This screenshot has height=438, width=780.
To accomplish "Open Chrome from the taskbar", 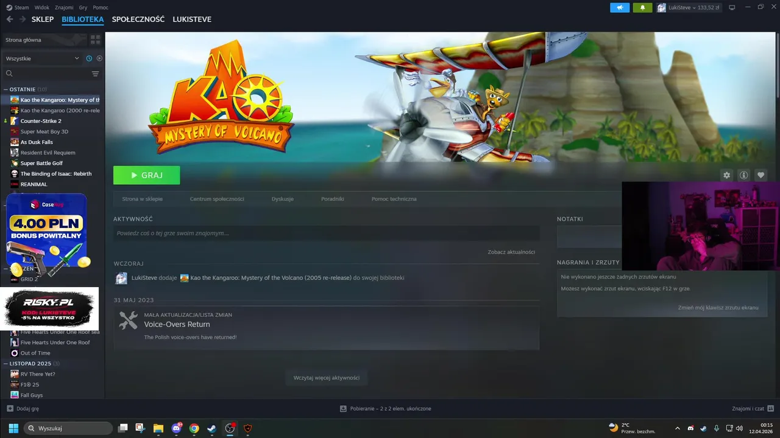I will pos(194,428).
